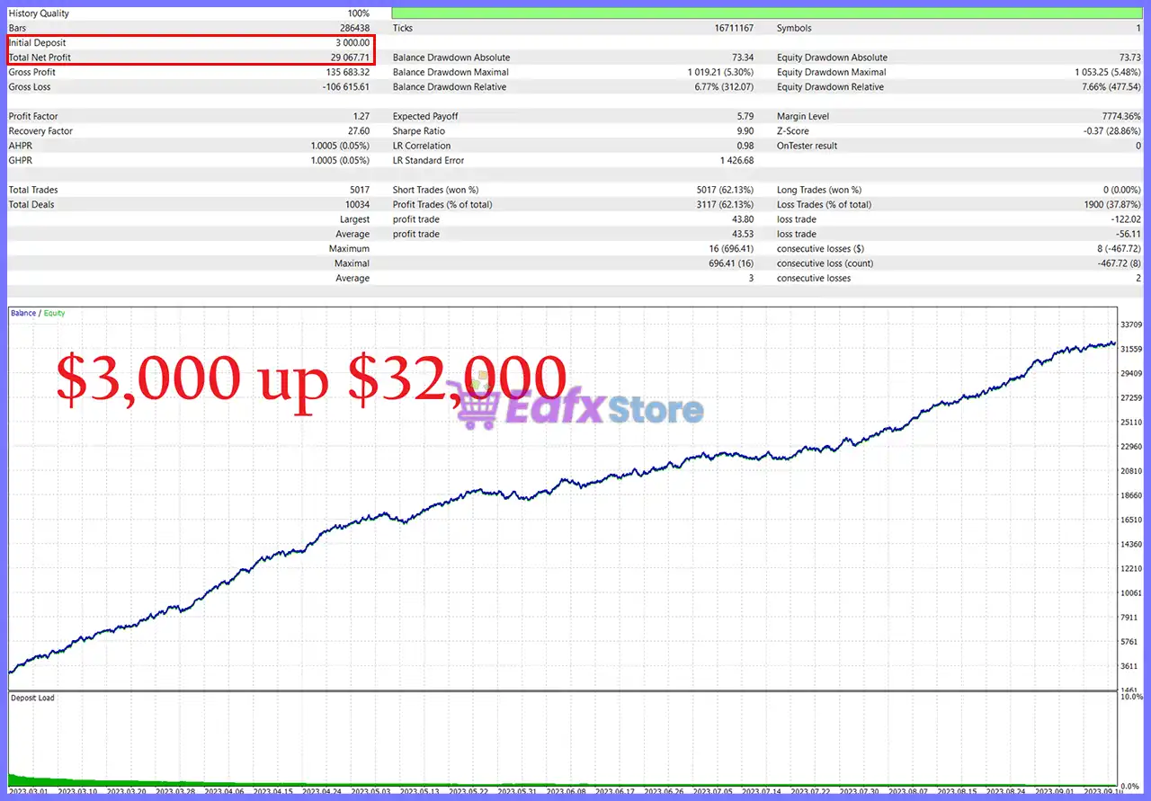Select the Margin Level value "7774.36%"

(x=1120, y=116)
